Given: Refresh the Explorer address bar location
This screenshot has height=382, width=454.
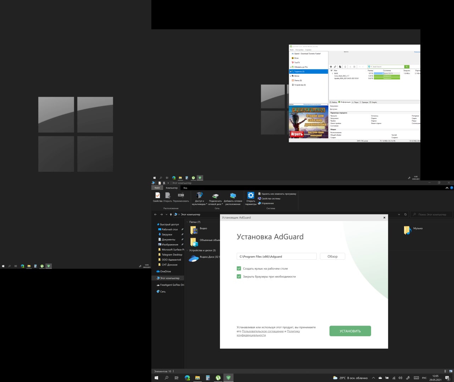Looking at the screenshot, I should [x=405, y=214].
